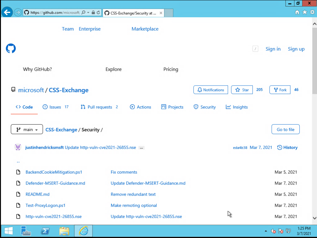Refresh the page using reload icon
Viewport: 317px width, 238px height.
[98, 12]
